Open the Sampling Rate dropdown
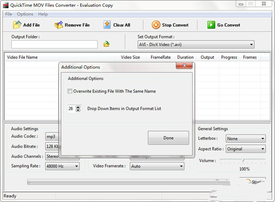The width and height of the screenshot is (275, 202). click(x=62, y=166)
